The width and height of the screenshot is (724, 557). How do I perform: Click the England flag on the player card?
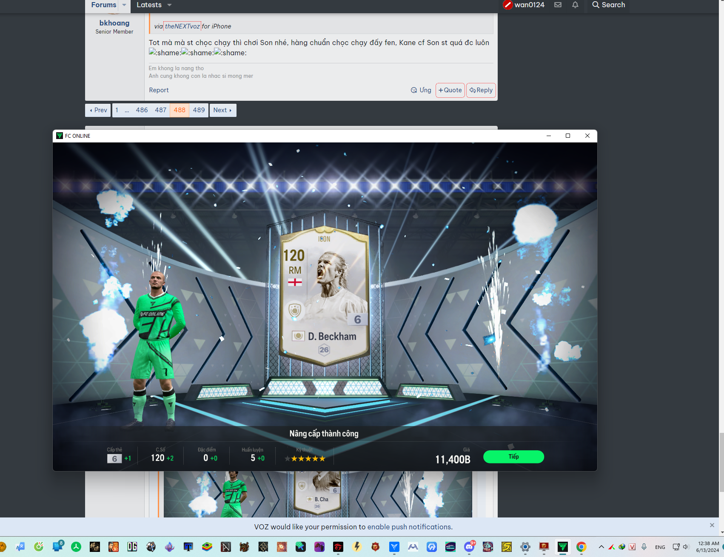295,282
